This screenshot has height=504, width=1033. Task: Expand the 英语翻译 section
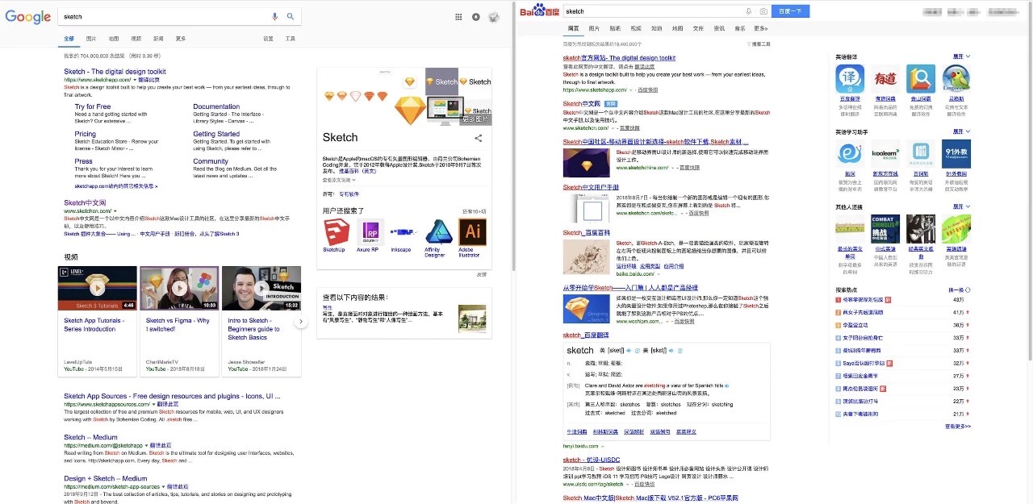tap(961, 56)
